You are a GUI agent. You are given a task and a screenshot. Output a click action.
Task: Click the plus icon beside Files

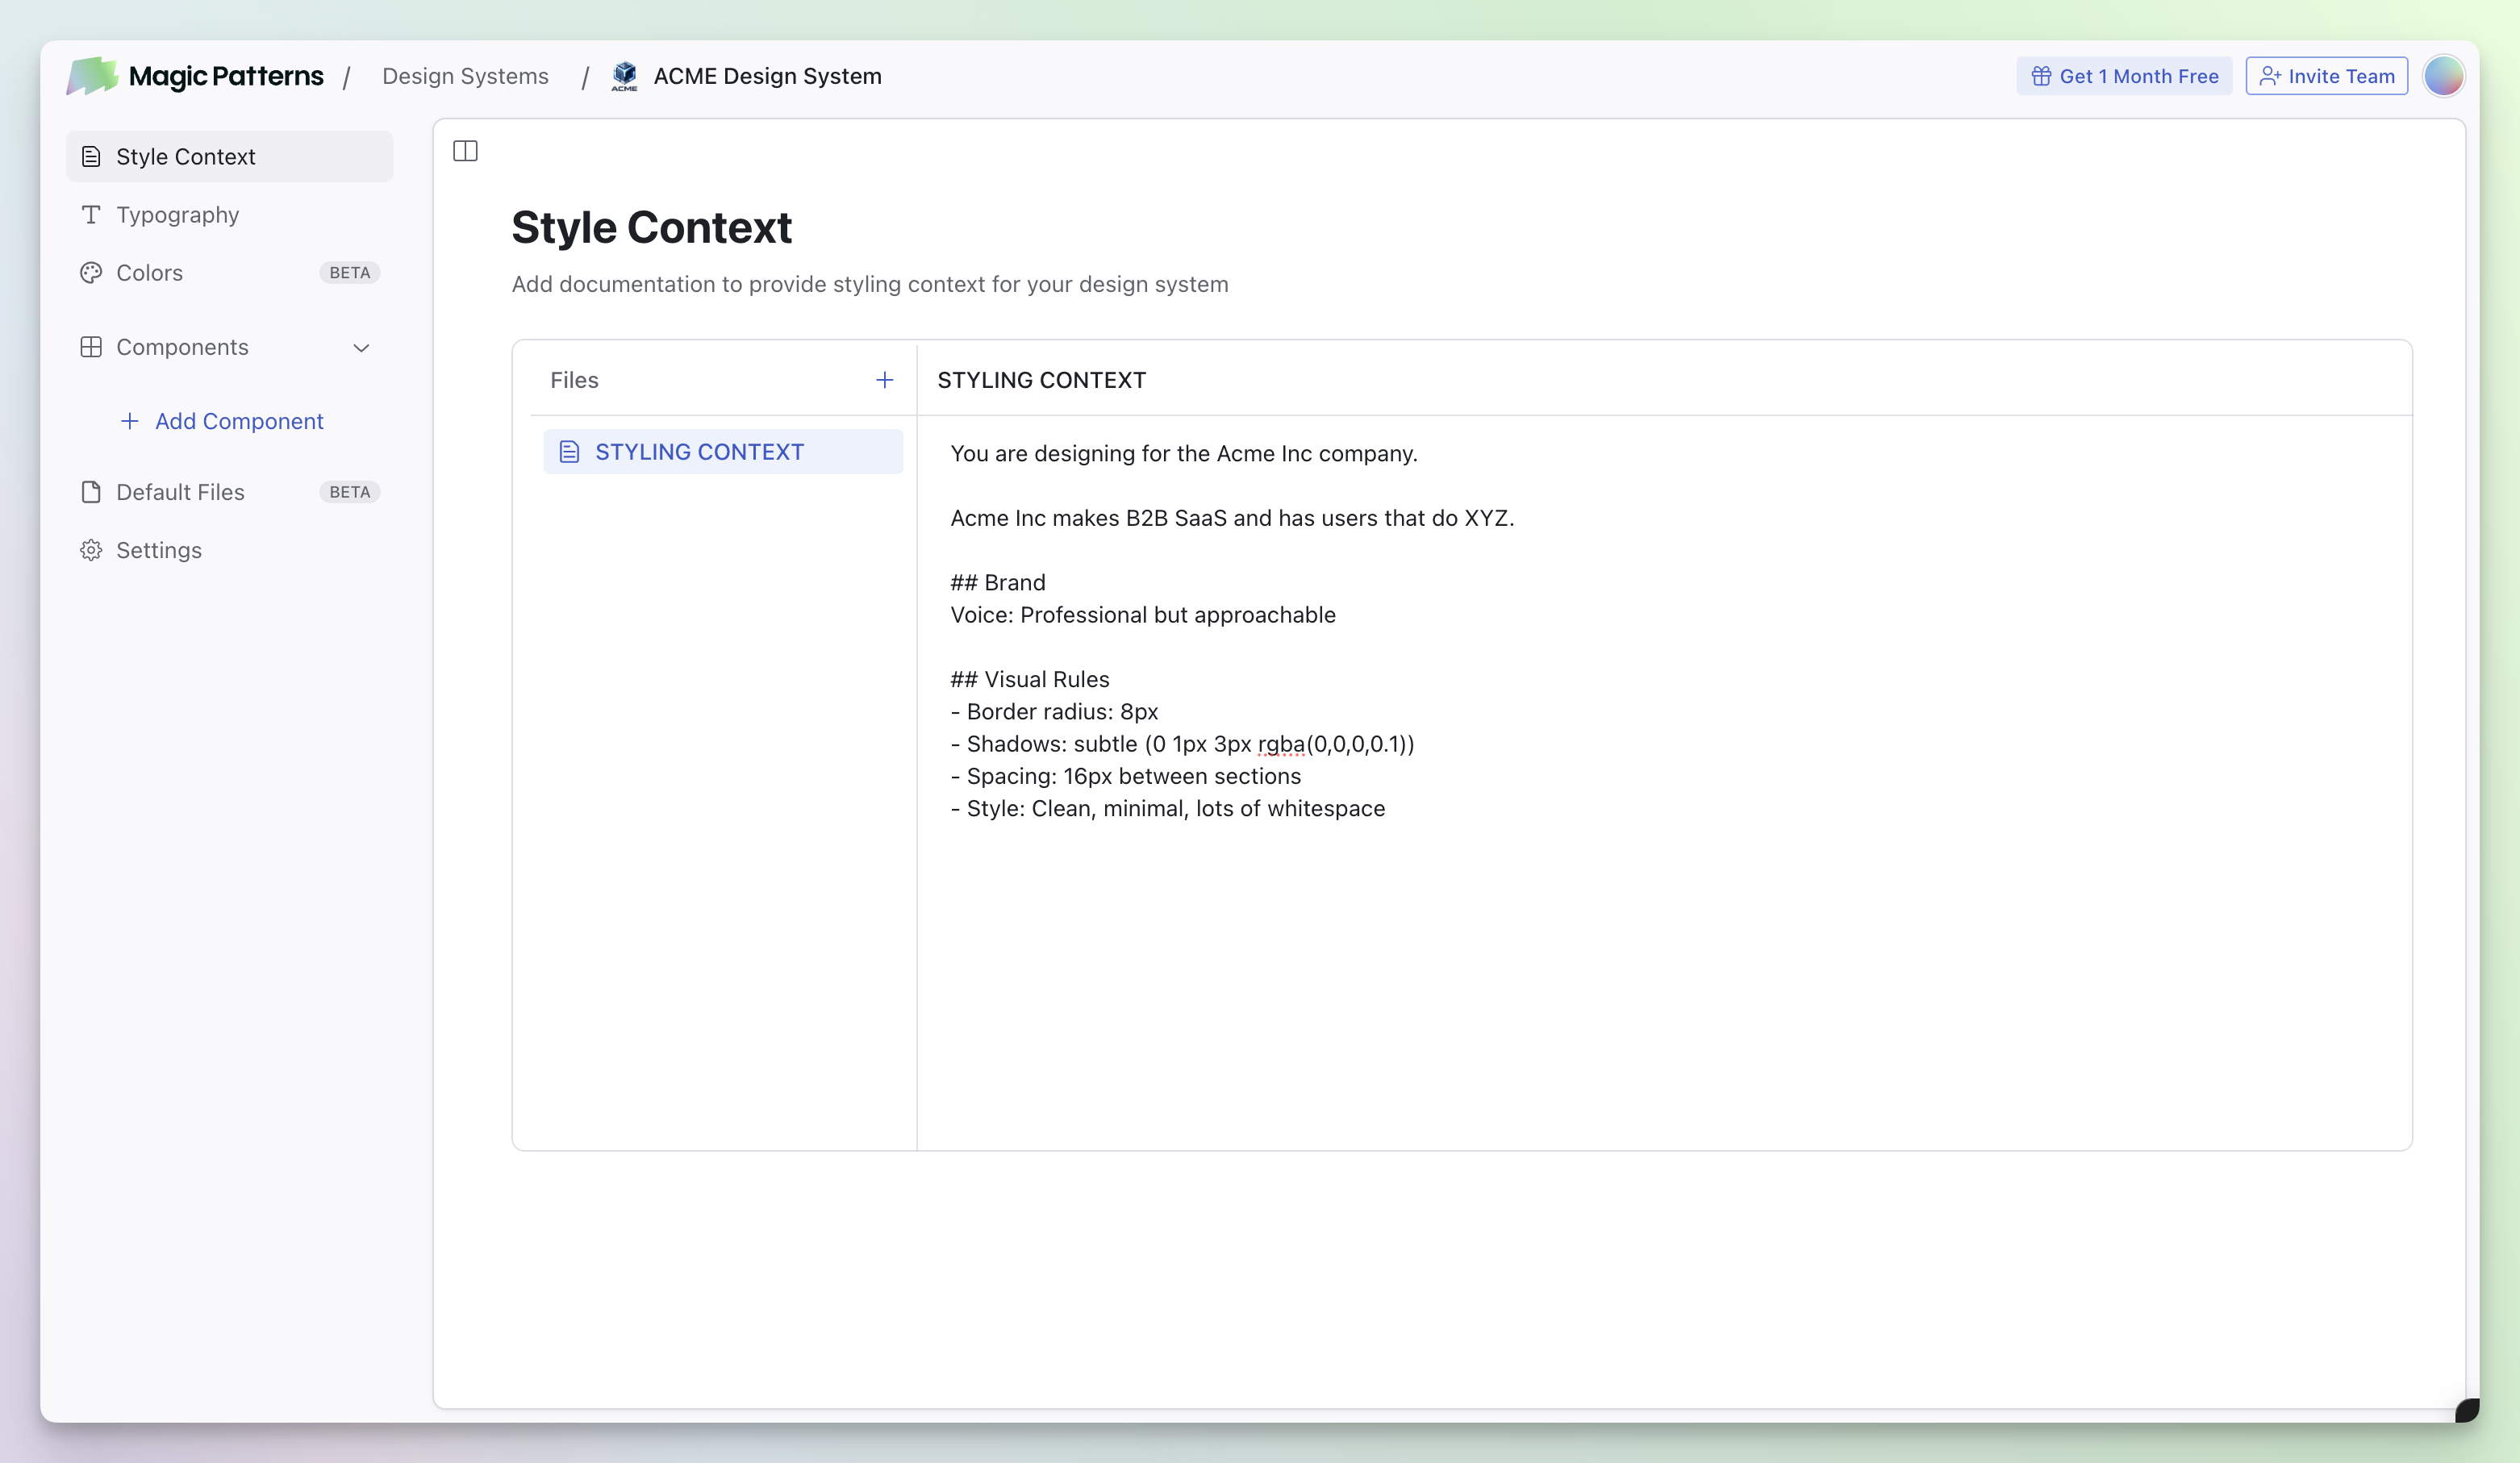(884, 380)
